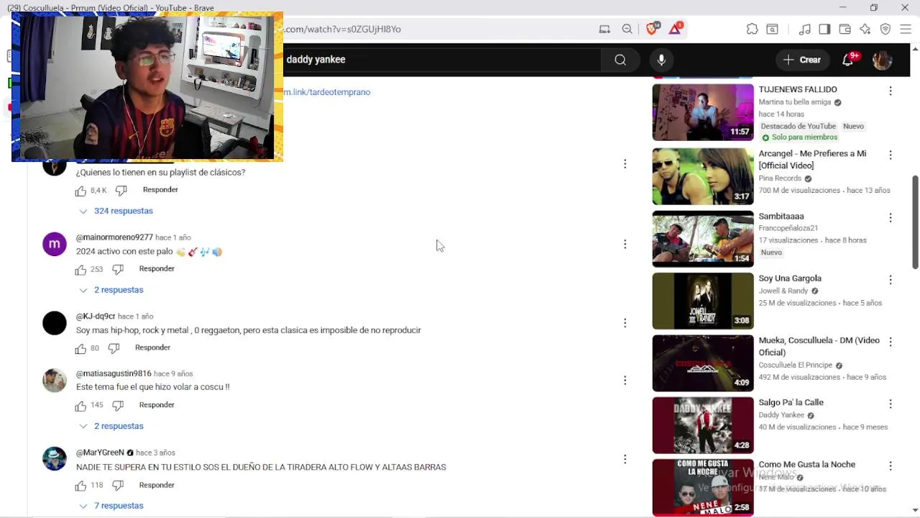The image size is (920, 518).
Task: Open options menu for @MarYGreeN comment
Action: [x=625, y=459]
